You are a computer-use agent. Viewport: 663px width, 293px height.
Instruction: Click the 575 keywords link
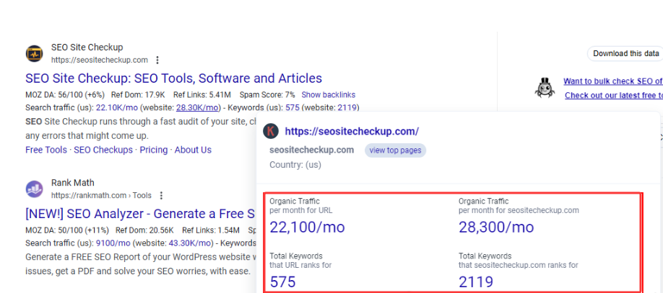292,107
